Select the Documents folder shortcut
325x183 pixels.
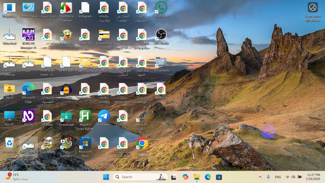[x=161, y=64]
